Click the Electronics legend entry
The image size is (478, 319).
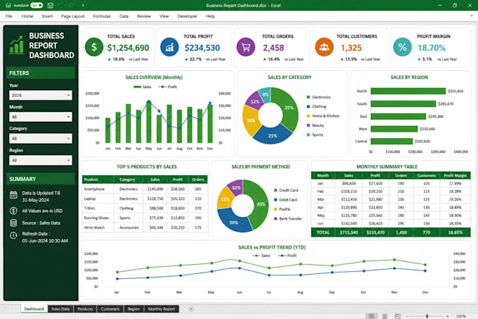pyautogui.click(x=318, y=97)
